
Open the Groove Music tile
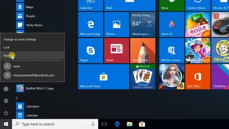pyautogui.click(x=198, y=5)
